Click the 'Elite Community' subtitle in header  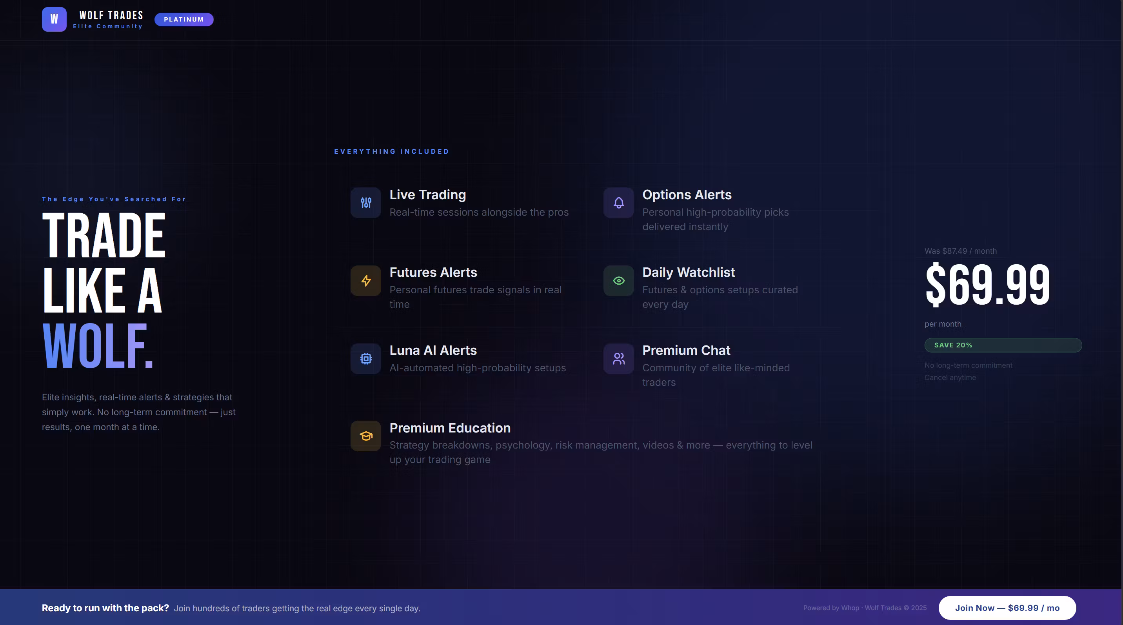pyautogui.click(x=108, y=27)
